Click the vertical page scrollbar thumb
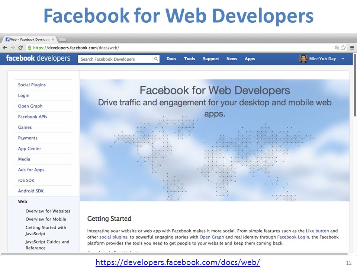This screenshot has height=268, width=357. point(355,85)
